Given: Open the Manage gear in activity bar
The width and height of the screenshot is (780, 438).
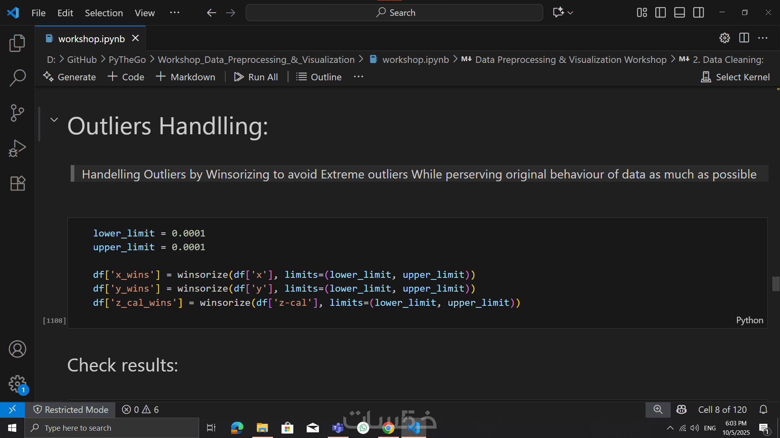Looking at the screenshot, I should [x=17, y=383].
